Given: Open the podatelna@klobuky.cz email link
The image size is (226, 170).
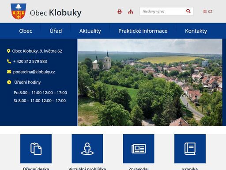Looking at the screenshot, I should click(x=34, y=72).
